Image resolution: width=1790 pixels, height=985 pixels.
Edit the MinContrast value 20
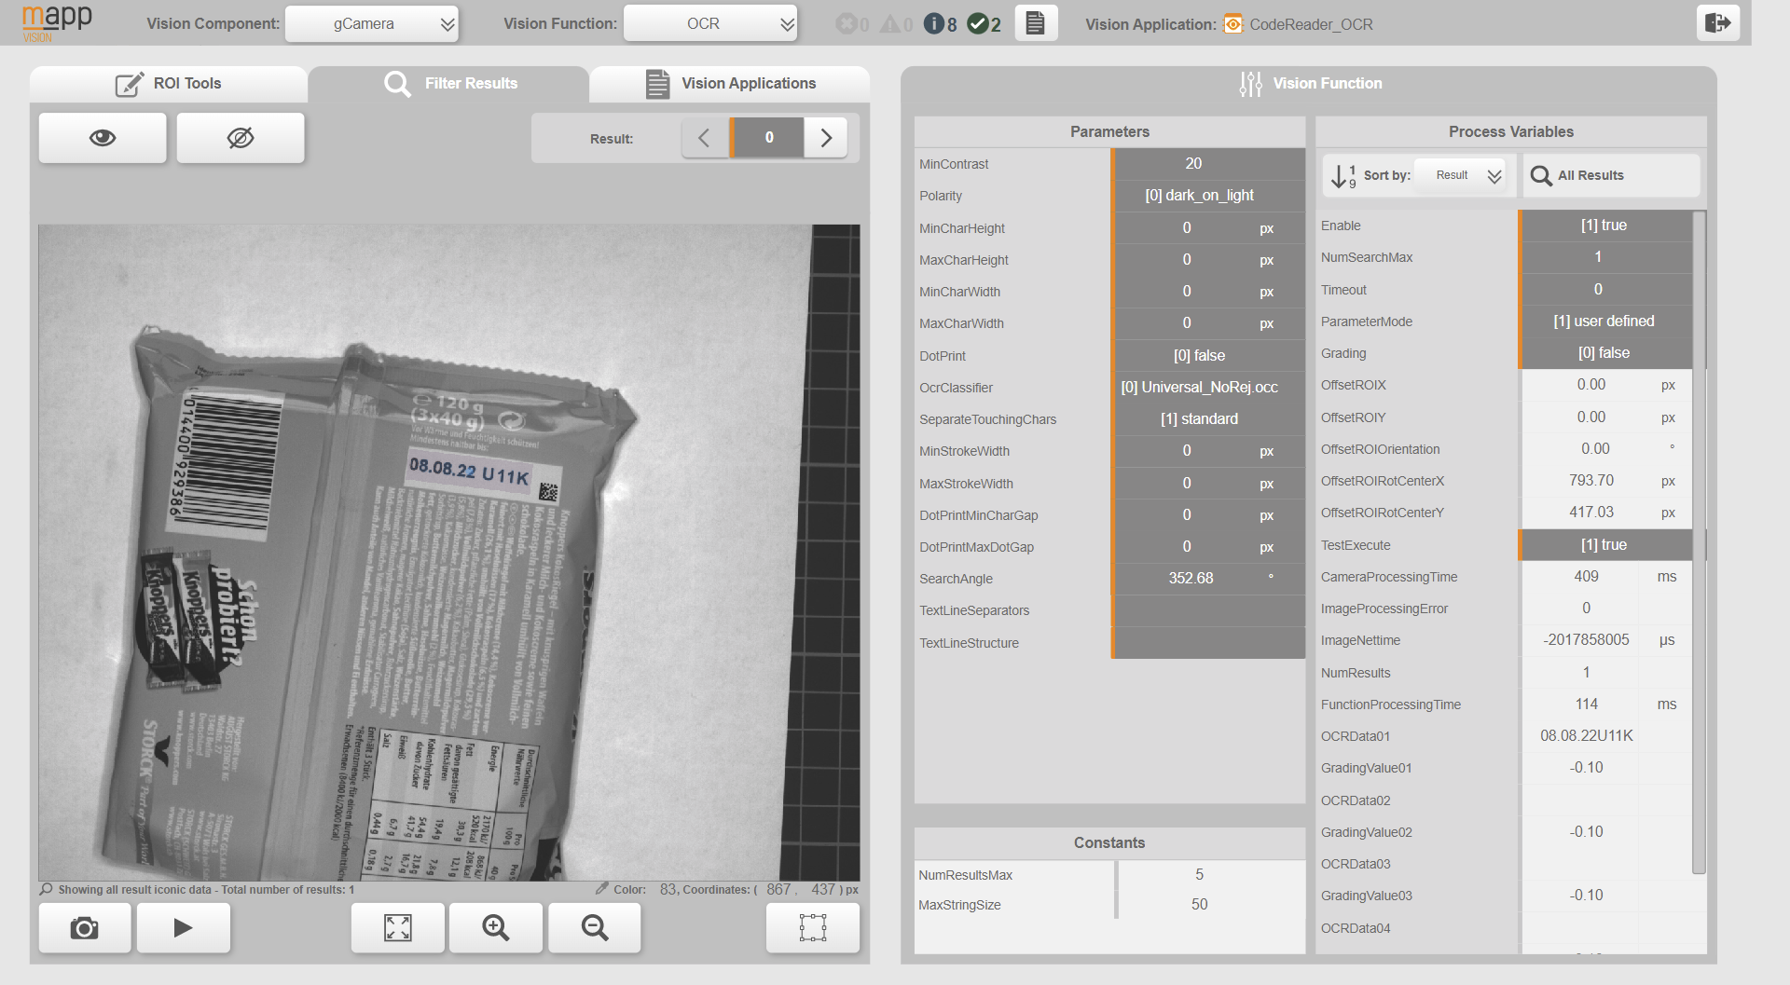click(1208, 164)
